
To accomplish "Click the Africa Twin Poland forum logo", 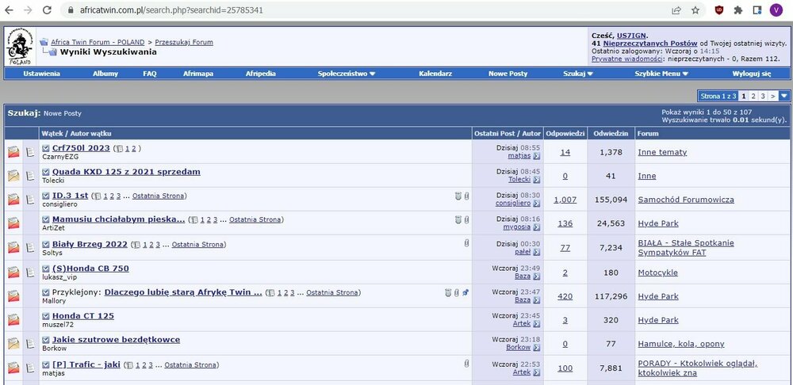I will [20, 47].
